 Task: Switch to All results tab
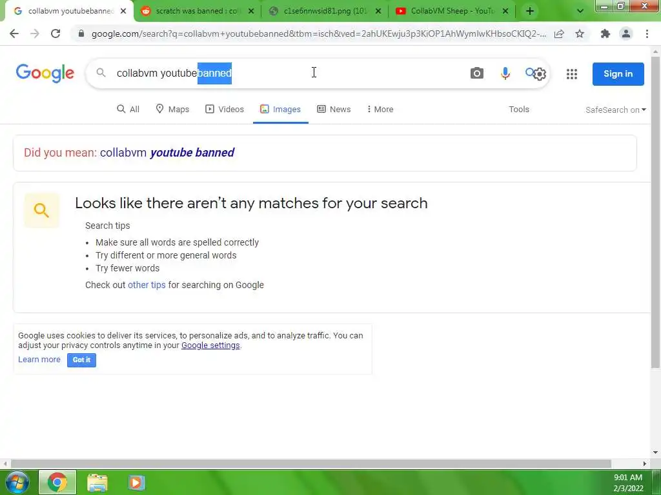click(128, 110)
